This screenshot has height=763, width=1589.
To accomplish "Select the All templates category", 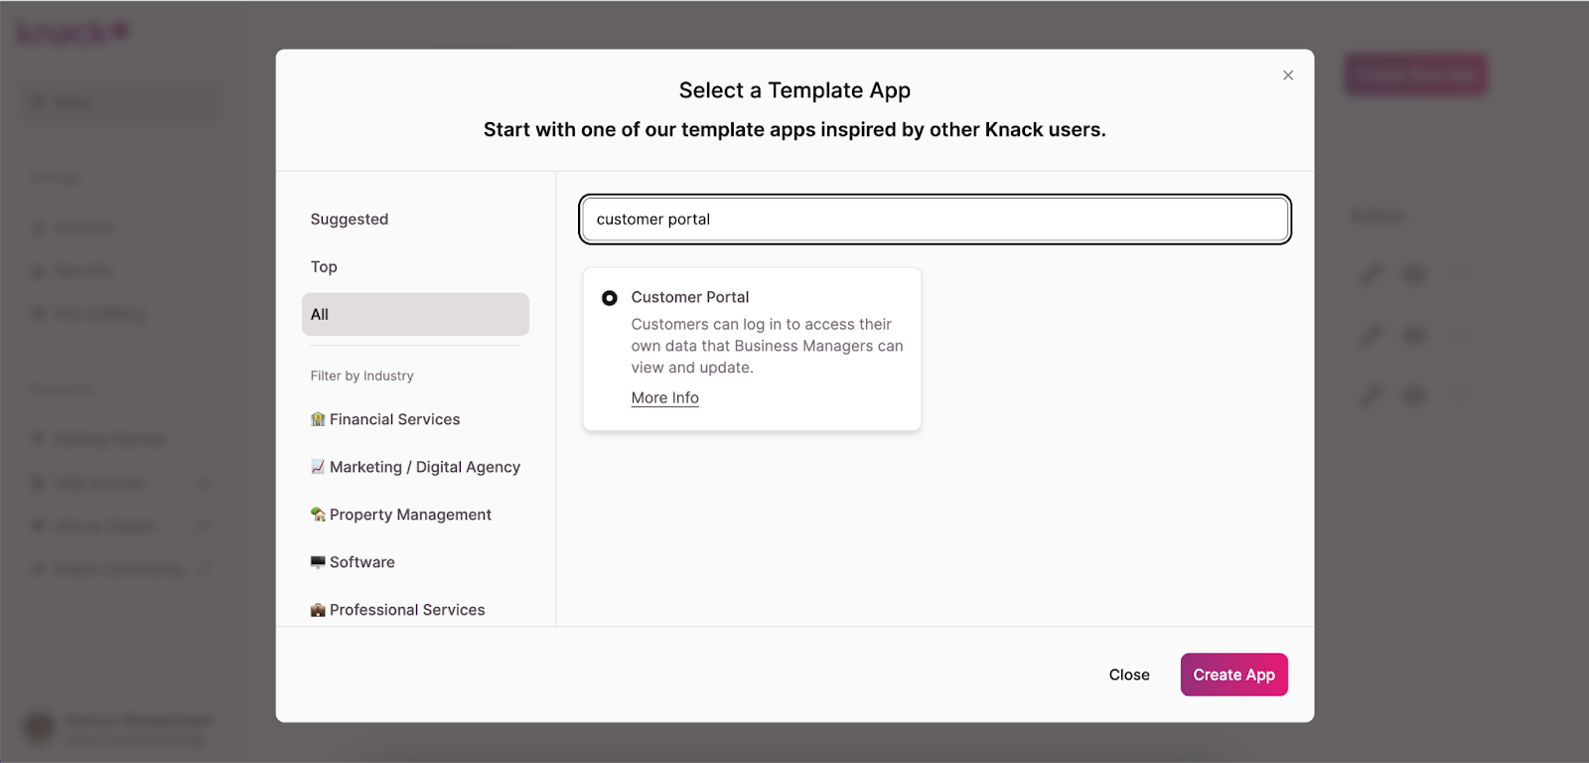I will [415, 315].
